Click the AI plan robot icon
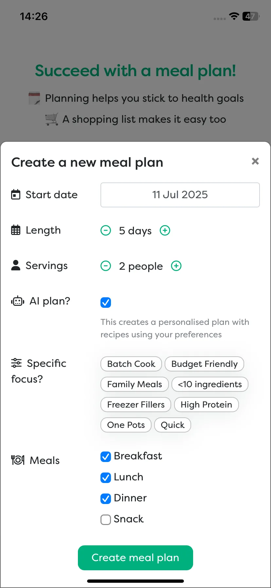 [18, 301]
